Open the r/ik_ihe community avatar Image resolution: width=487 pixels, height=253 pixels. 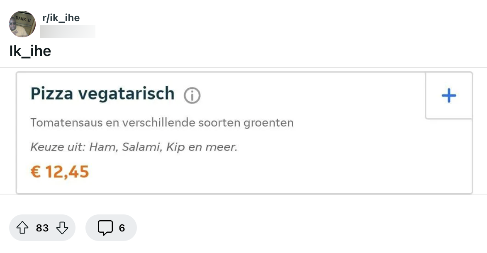22,24
